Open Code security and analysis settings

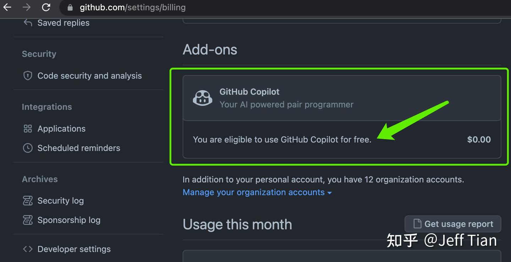click(x=89, y=76)
